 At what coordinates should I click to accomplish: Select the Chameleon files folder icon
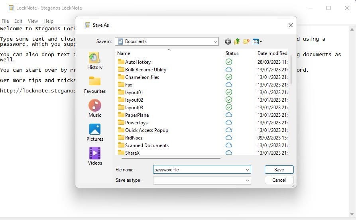click(x=121, y=77)
